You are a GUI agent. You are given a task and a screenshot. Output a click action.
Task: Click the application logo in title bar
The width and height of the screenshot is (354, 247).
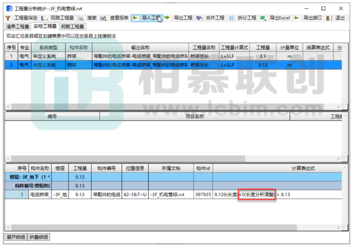click(x=9, y=9)
